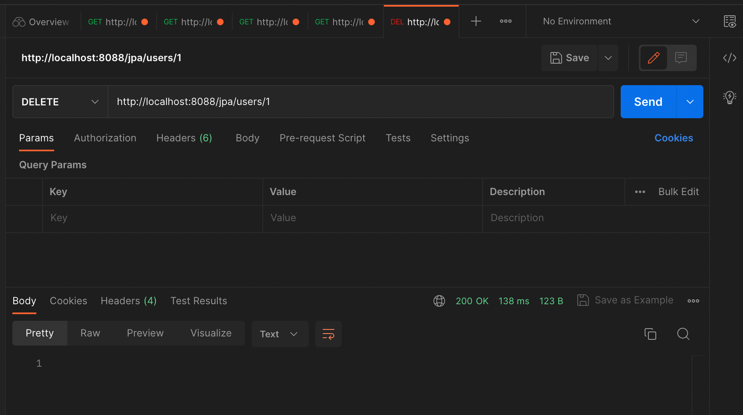Click the Save button
The height and width of the screenshot is (415, 743).
(569, 58)
